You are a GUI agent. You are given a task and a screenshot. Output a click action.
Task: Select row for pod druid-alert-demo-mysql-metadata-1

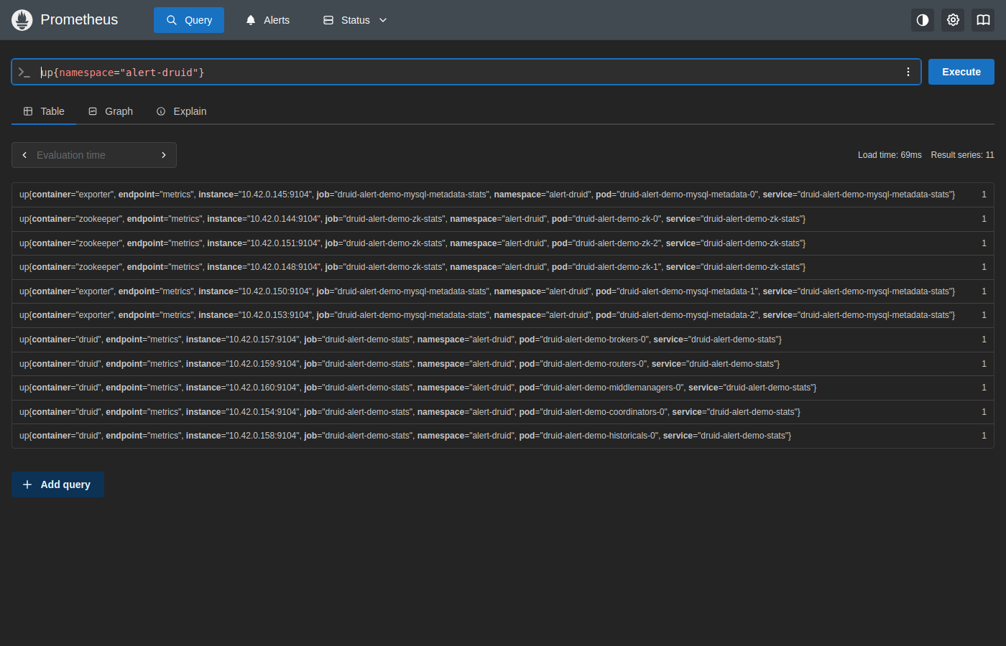pos(503,291)
